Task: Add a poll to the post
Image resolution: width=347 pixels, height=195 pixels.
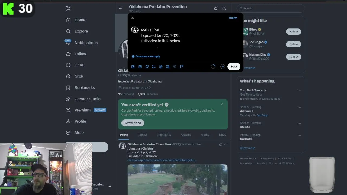Action: point(154,67)
